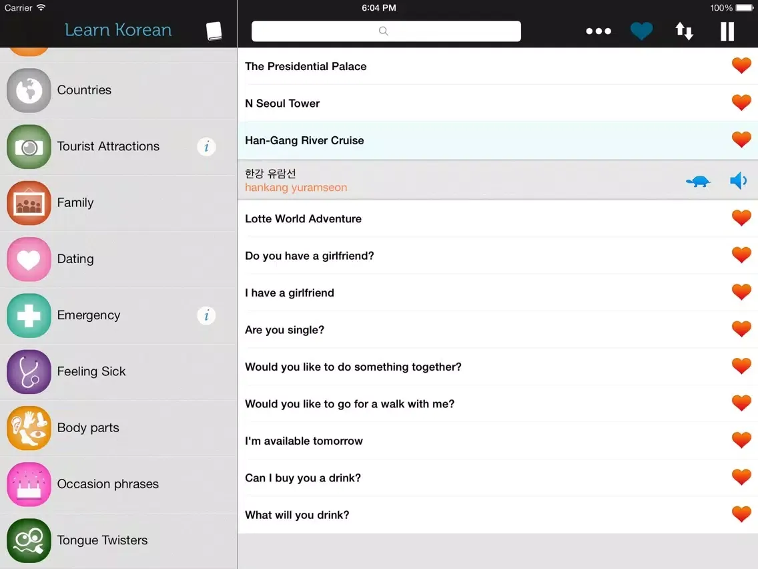The image size is (758, 569).
Task: Show favorites using the blue heart icon
Action: [641, 31]
